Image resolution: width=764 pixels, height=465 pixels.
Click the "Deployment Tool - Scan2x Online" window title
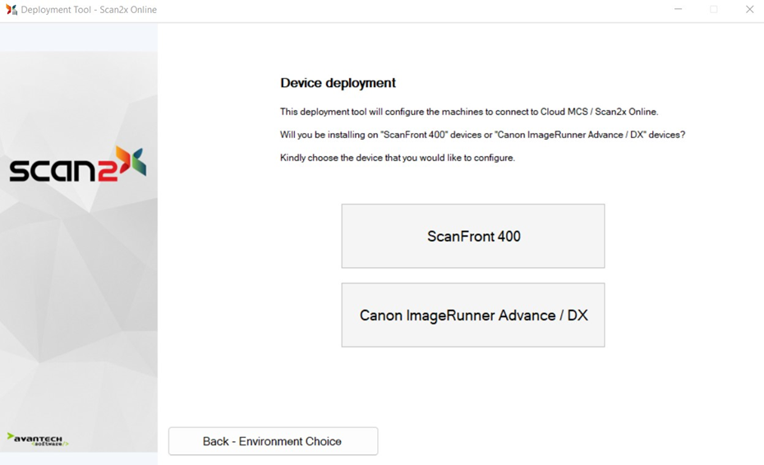(x=89, y=10)
